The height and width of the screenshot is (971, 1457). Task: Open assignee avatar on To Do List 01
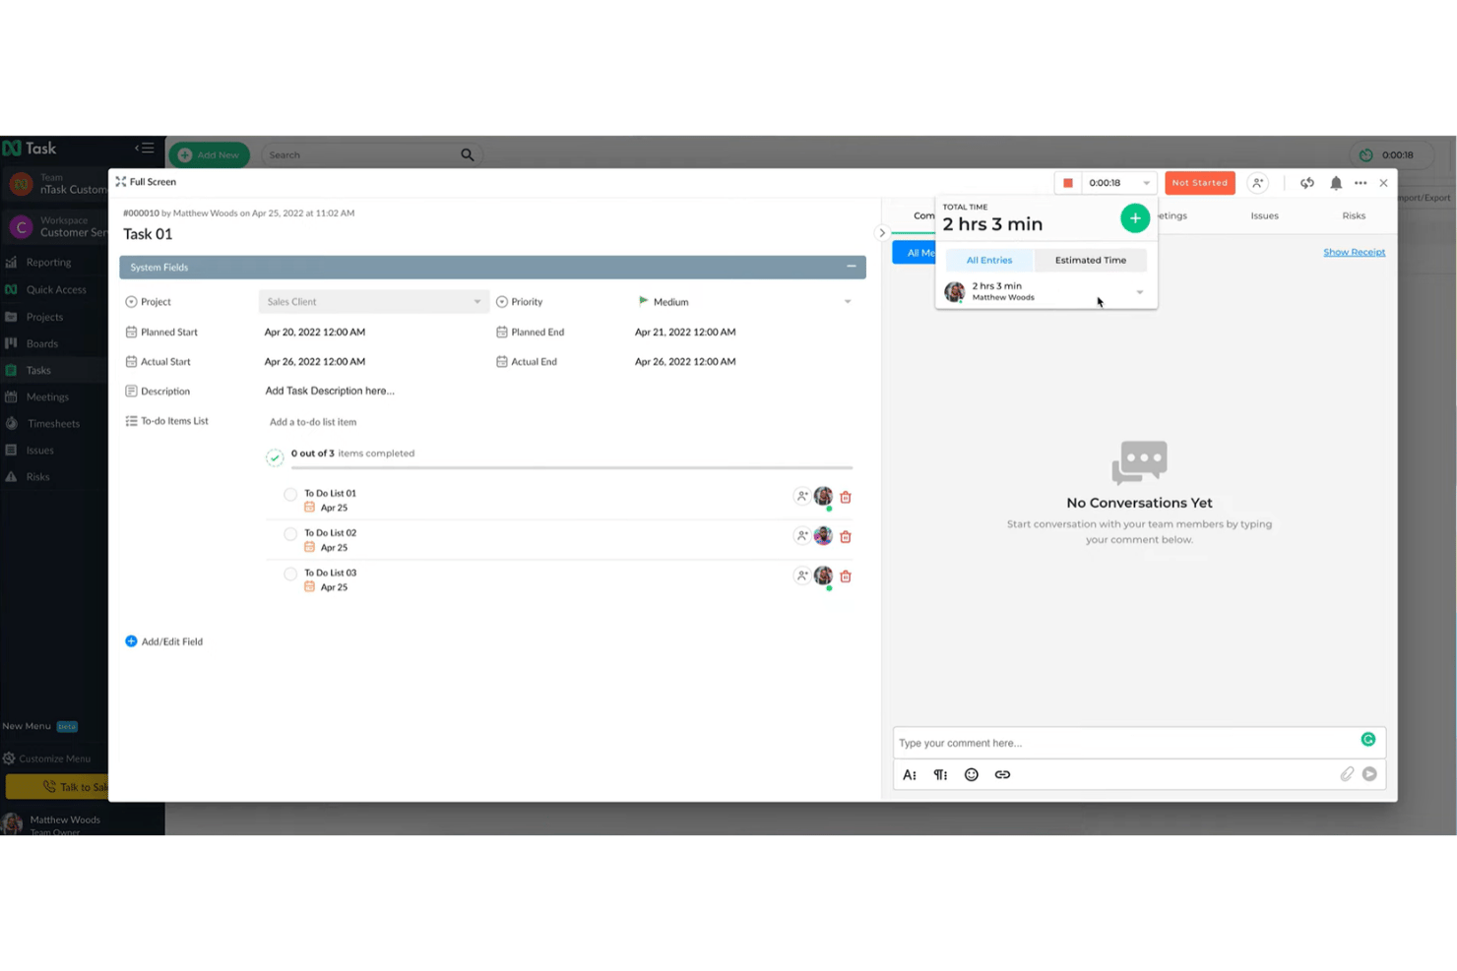point(823,496)
